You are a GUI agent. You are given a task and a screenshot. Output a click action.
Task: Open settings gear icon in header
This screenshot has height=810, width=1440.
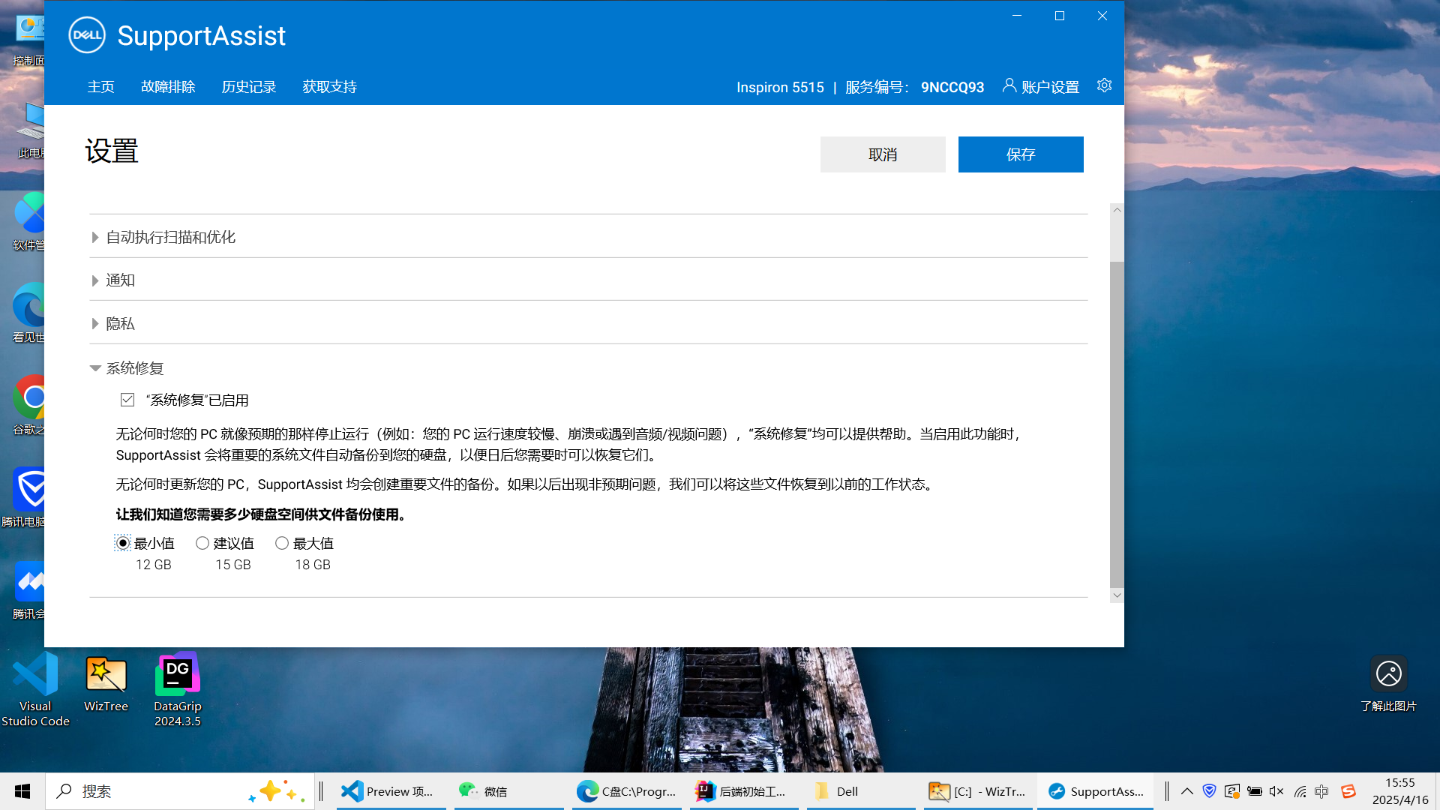pos(1104,85)
